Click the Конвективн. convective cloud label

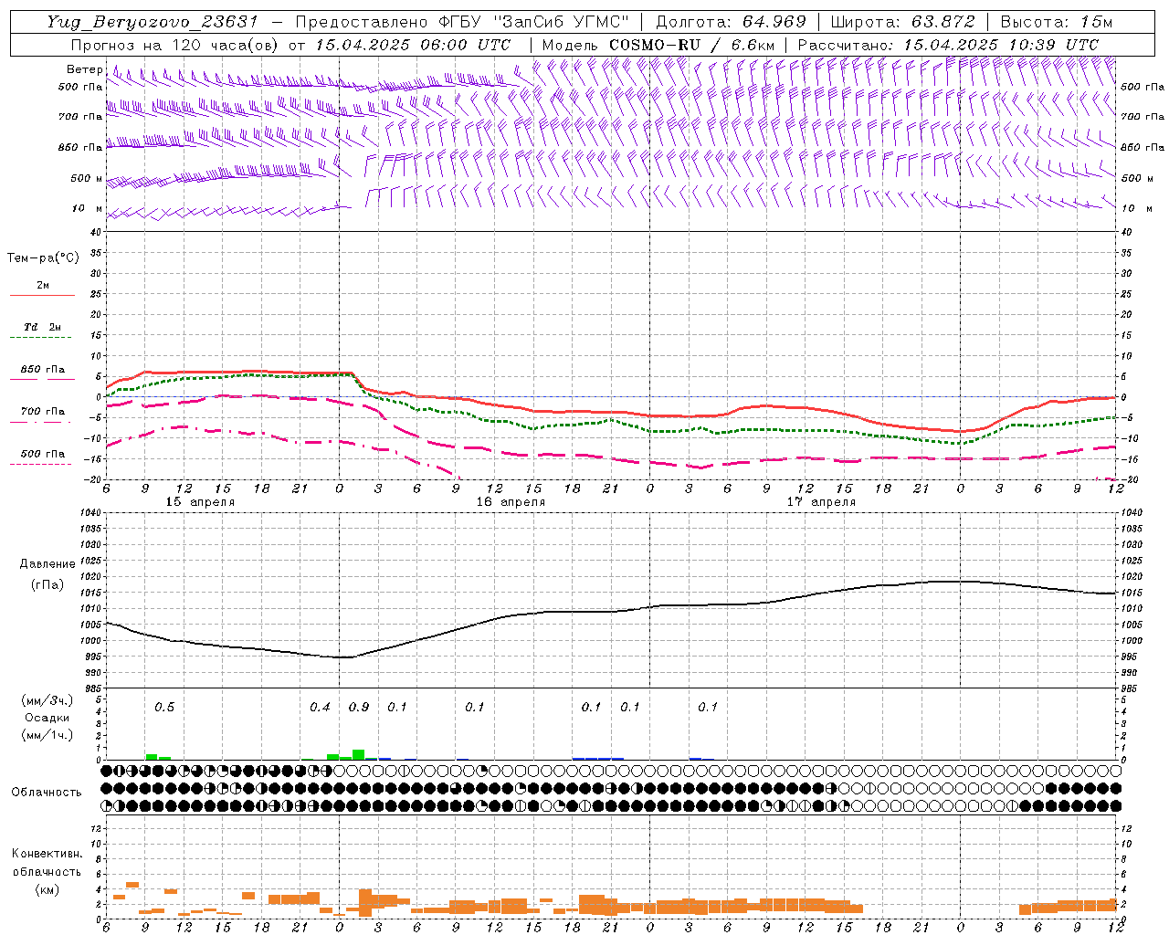(47, 855)
